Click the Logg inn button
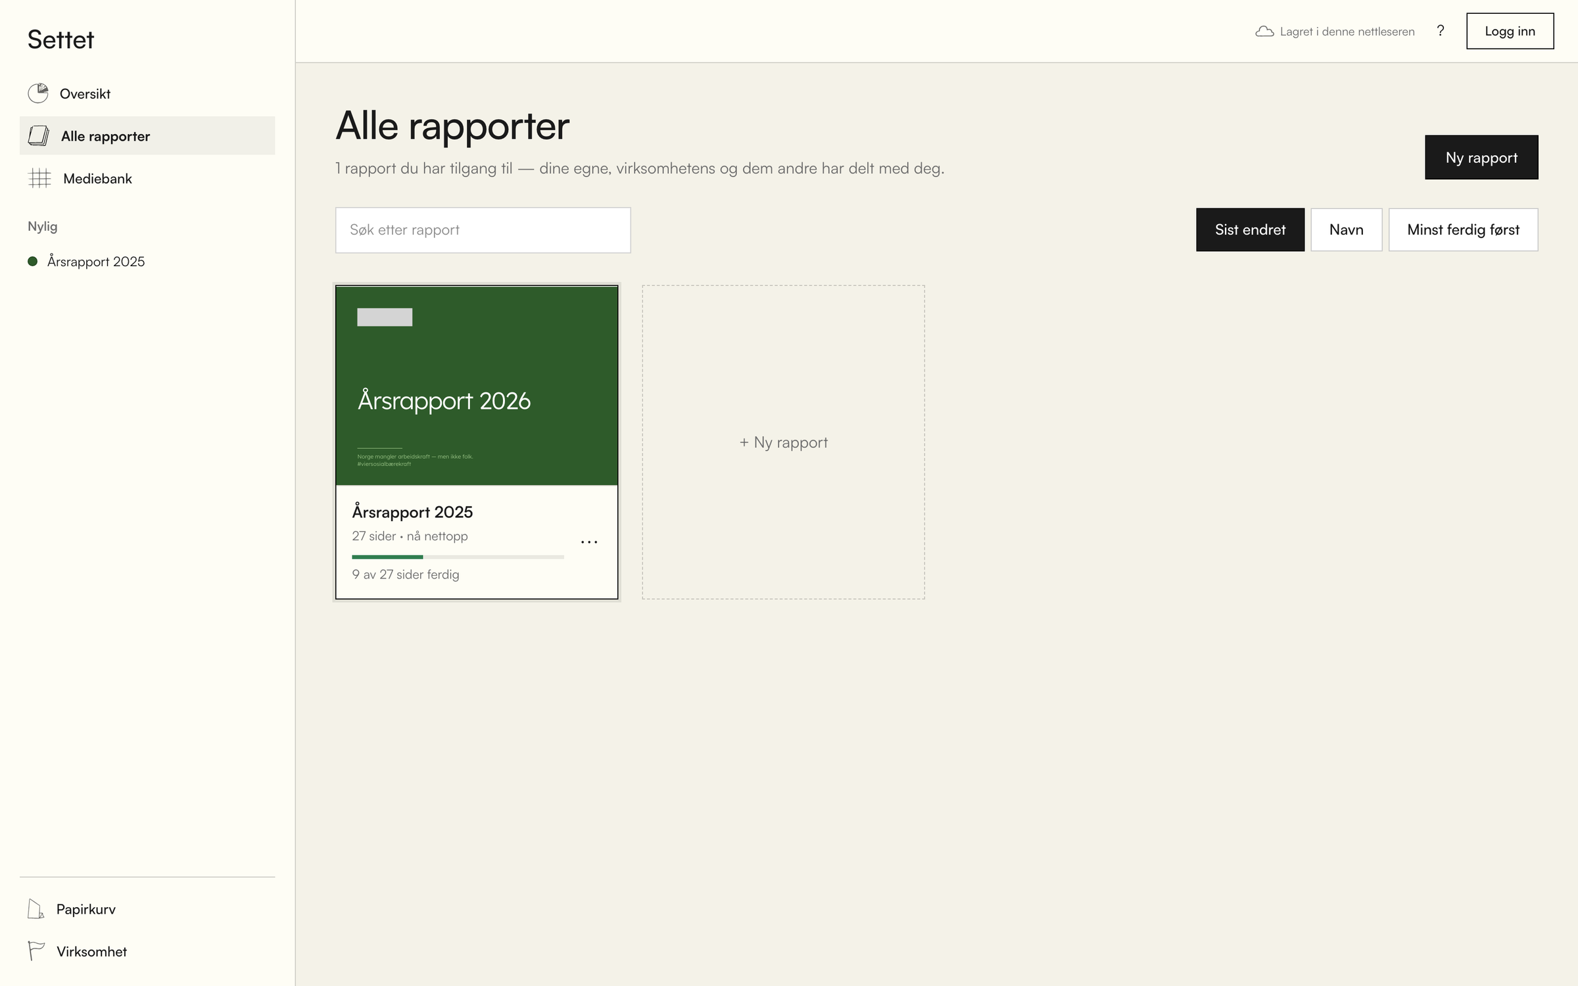1578x986 pixels. coord(1510,31)
